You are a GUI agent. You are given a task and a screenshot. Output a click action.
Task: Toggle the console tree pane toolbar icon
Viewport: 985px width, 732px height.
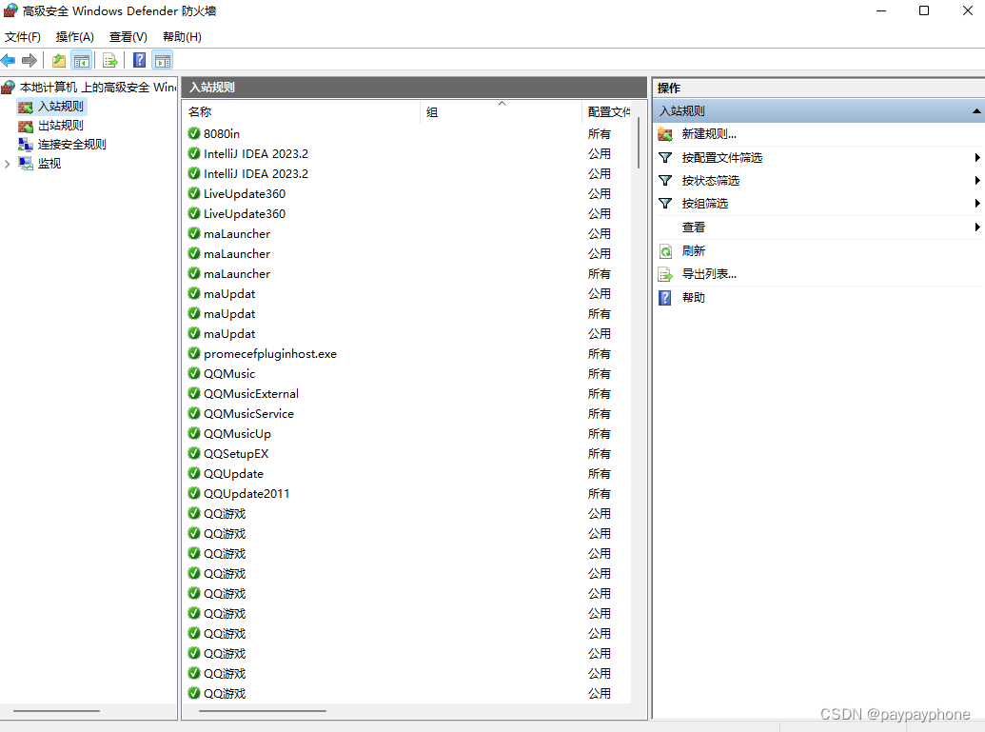coord(82,60)
